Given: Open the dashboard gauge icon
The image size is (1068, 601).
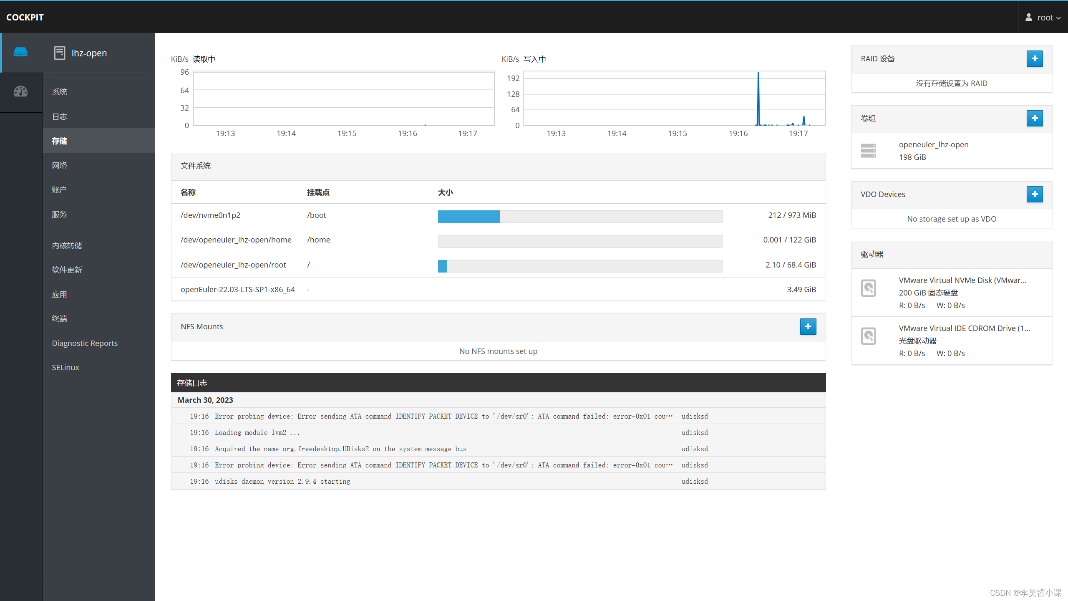Looking at the screenshot, I should [x=20, y=91].
